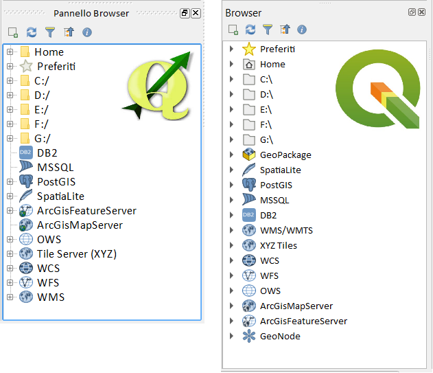Image resolution: width=433 pixels, height=373 pixels.
Task: Click the GeoPackage yellow box icon
Action: point(249,155)
